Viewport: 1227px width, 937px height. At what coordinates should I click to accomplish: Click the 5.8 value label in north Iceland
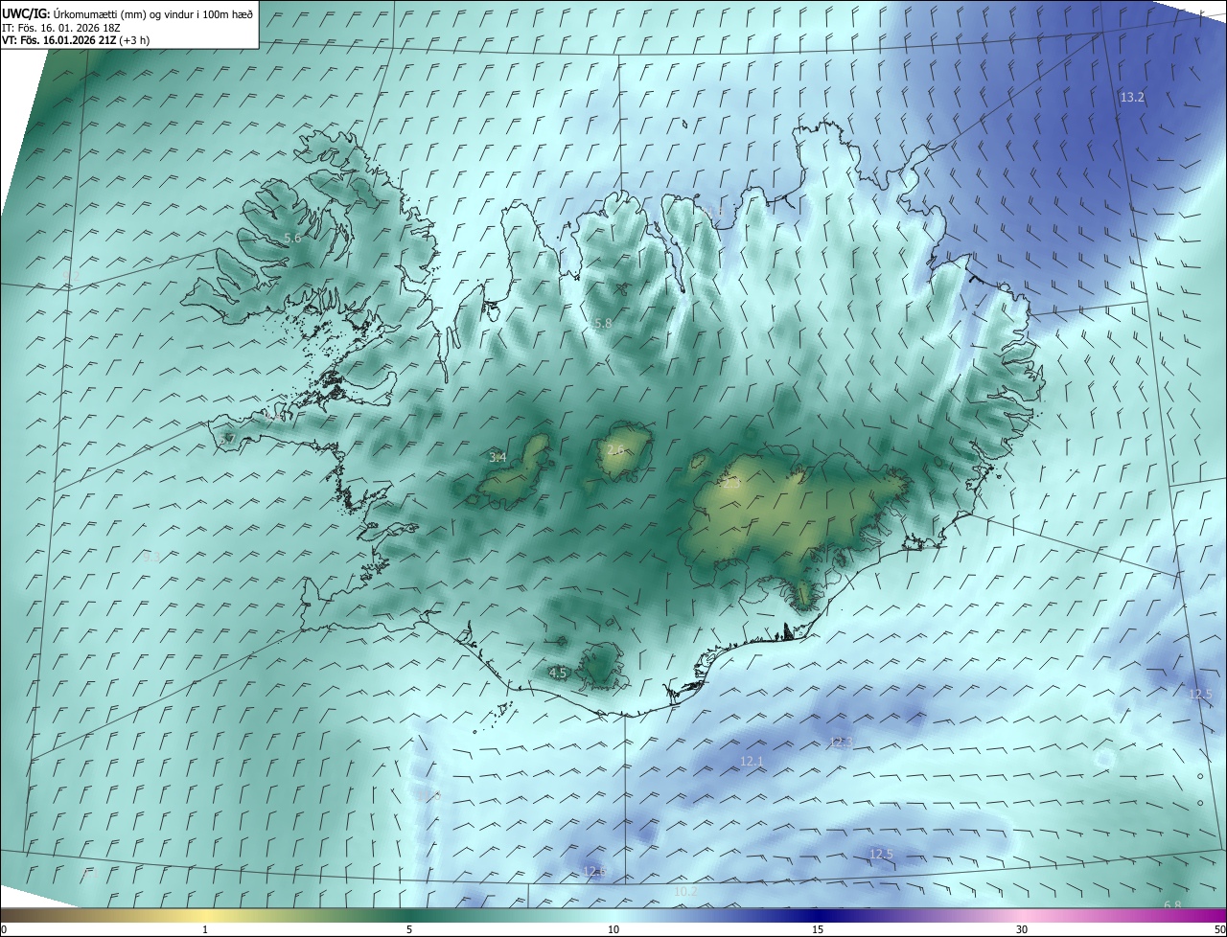click(603, 324)
